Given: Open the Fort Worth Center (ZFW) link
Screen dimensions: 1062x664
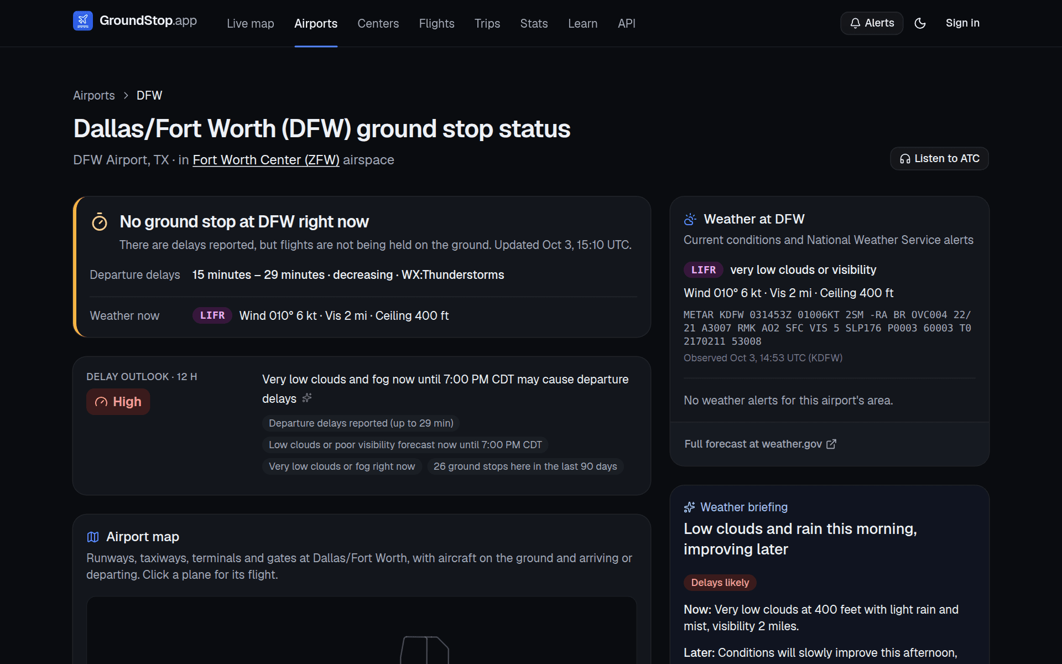Looking at the screenshot, I should (x=266, y=160).
